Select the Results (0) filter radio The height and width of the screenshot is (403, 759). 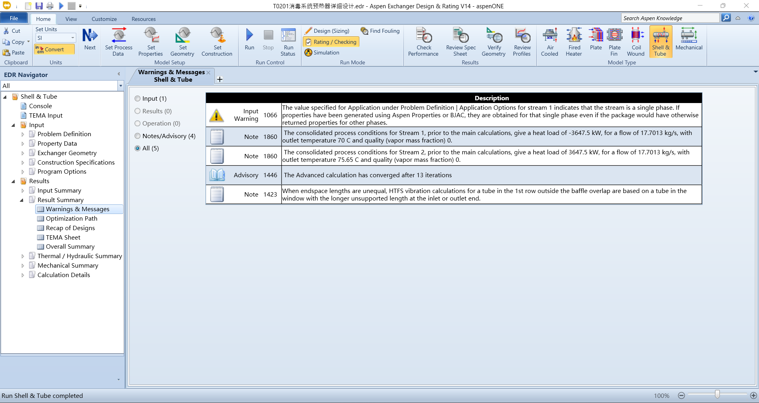click(138, 111)
